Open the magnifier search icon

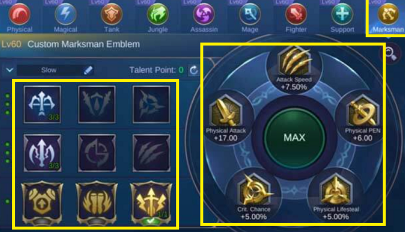(x=391, y=54)
